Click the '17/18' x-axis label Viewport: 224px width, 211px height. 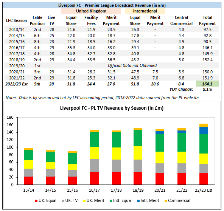116,190
